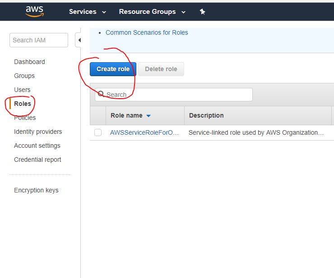Open the Services dropdown menu
The image size is (334, 278).
[x=88, y=12]
